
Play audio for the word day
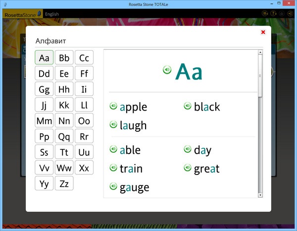pos(188,149)
